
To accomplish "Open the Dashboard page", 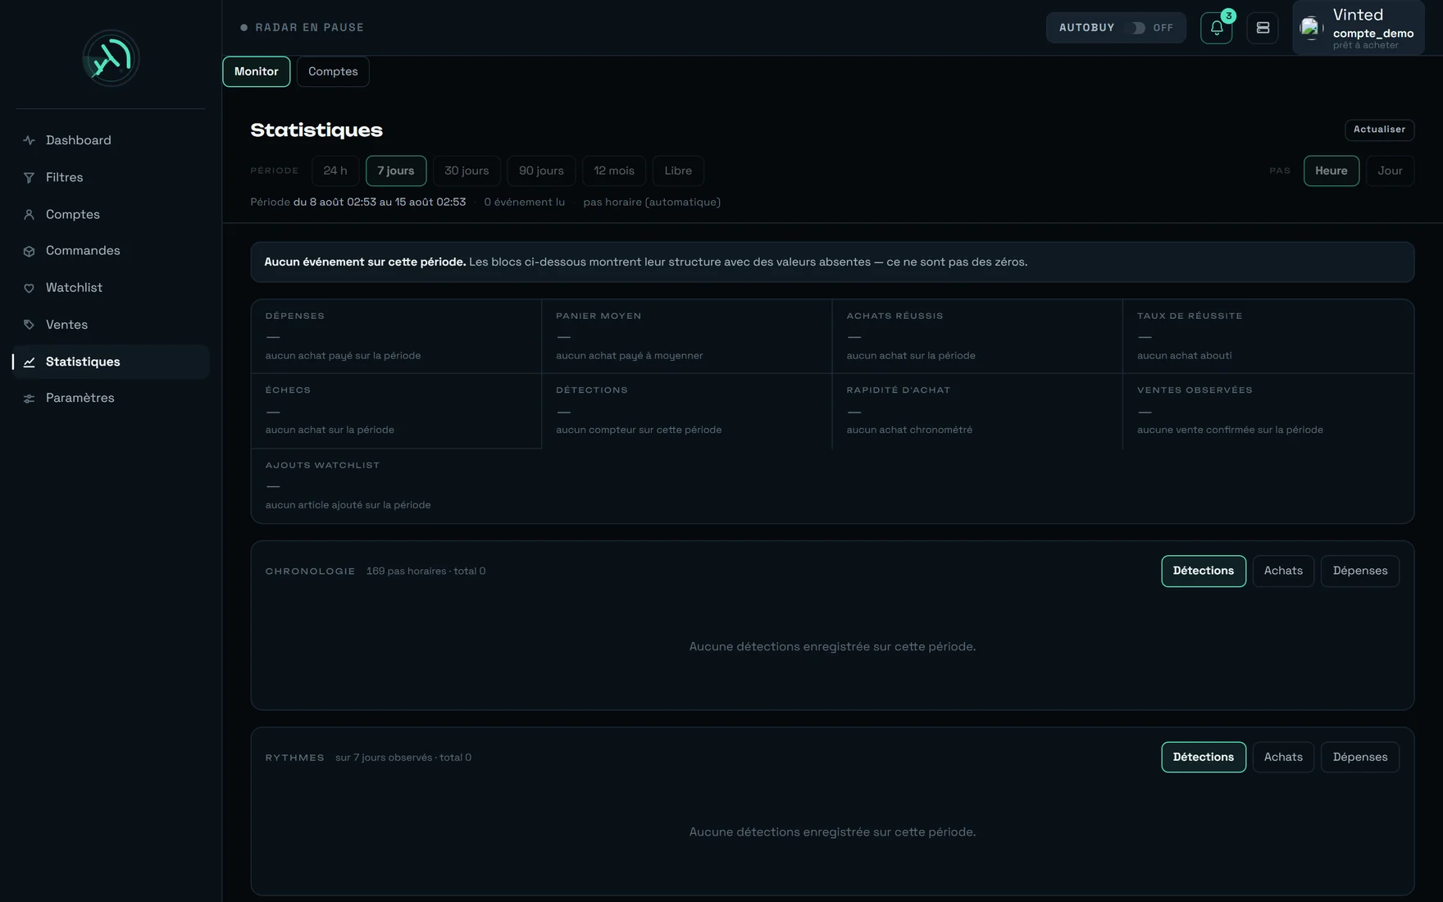I will point(111,140).
